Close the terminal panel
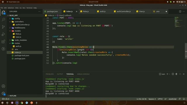This screenshot has width=187, height=105. pyautogui.click(x=184, y=74)
